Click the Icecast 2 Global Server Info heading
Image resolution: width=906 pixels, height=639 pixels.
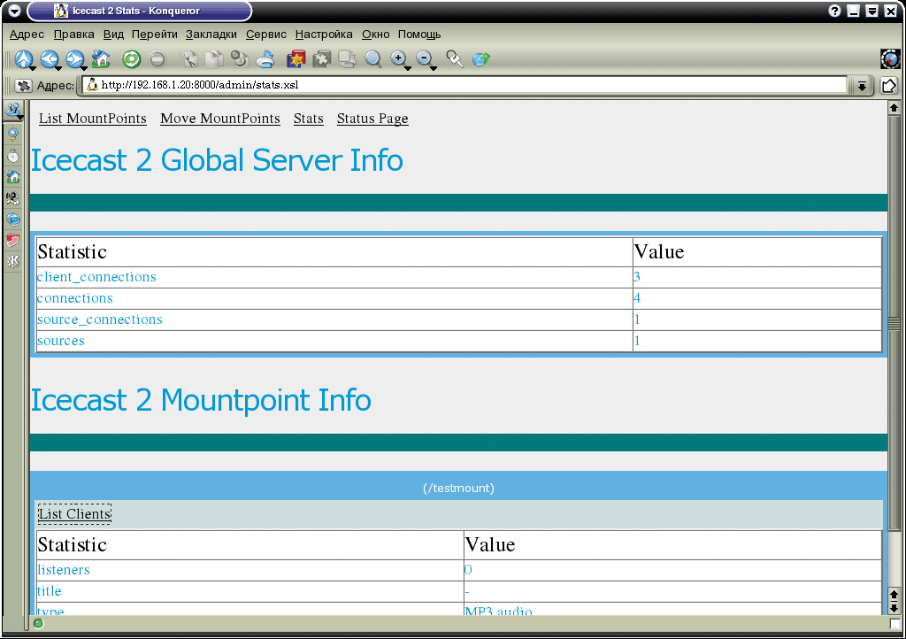[217, 160]
